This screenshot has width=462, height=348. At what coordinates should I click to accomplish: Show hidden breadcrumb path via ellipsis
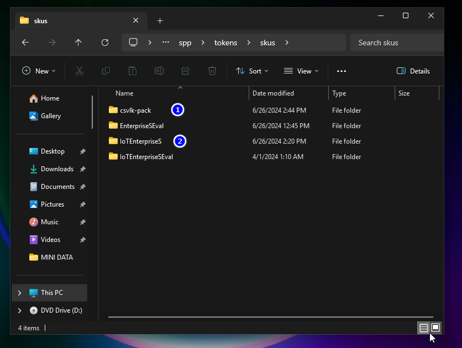166,43
